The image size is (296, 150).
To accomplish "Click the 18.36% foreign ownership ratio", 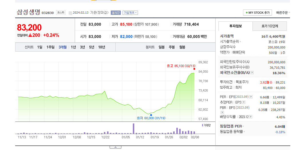I will (x=279, y=73).
